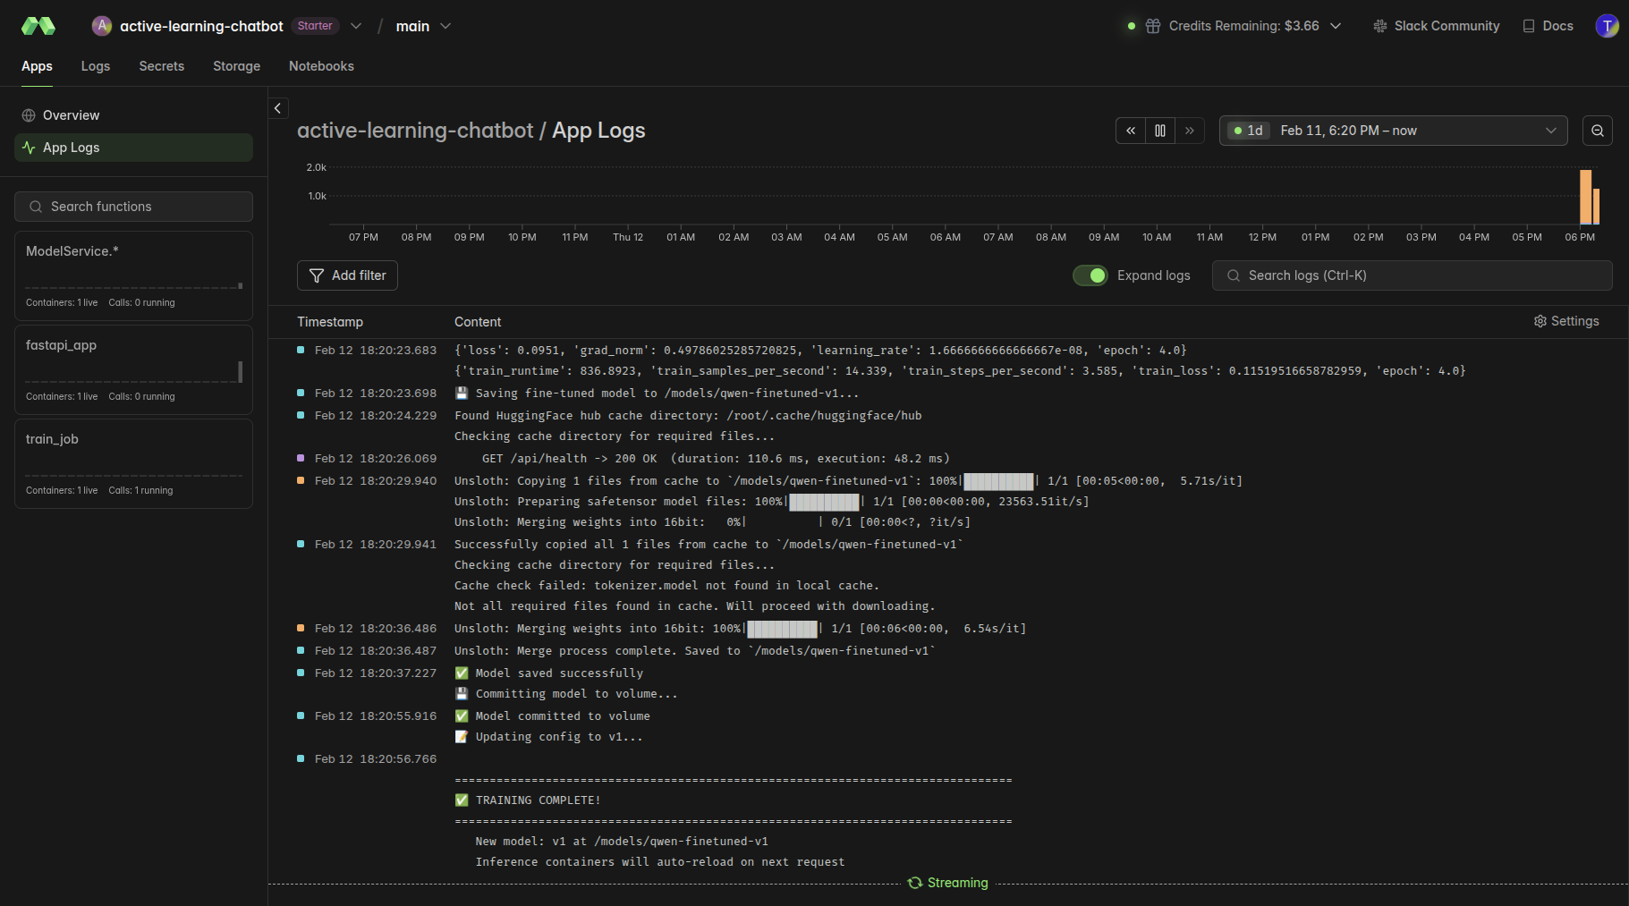1629x906 pixels.
Task: Switch to the Notebooks tab
Action: (x=321, y=66)
